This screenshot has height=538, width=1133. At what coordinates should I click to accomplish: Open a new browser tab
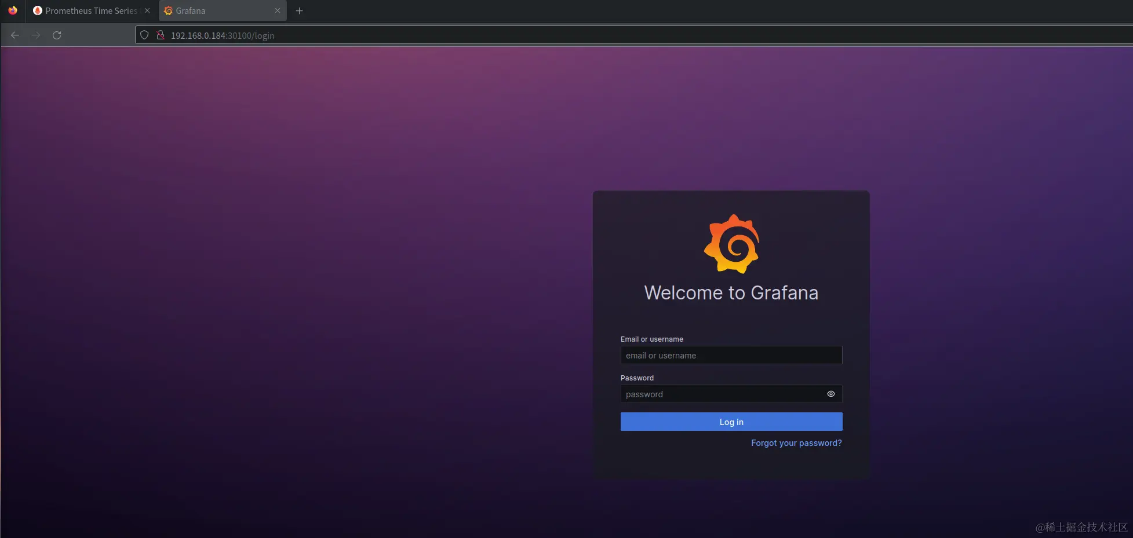(x=300, y=10)
